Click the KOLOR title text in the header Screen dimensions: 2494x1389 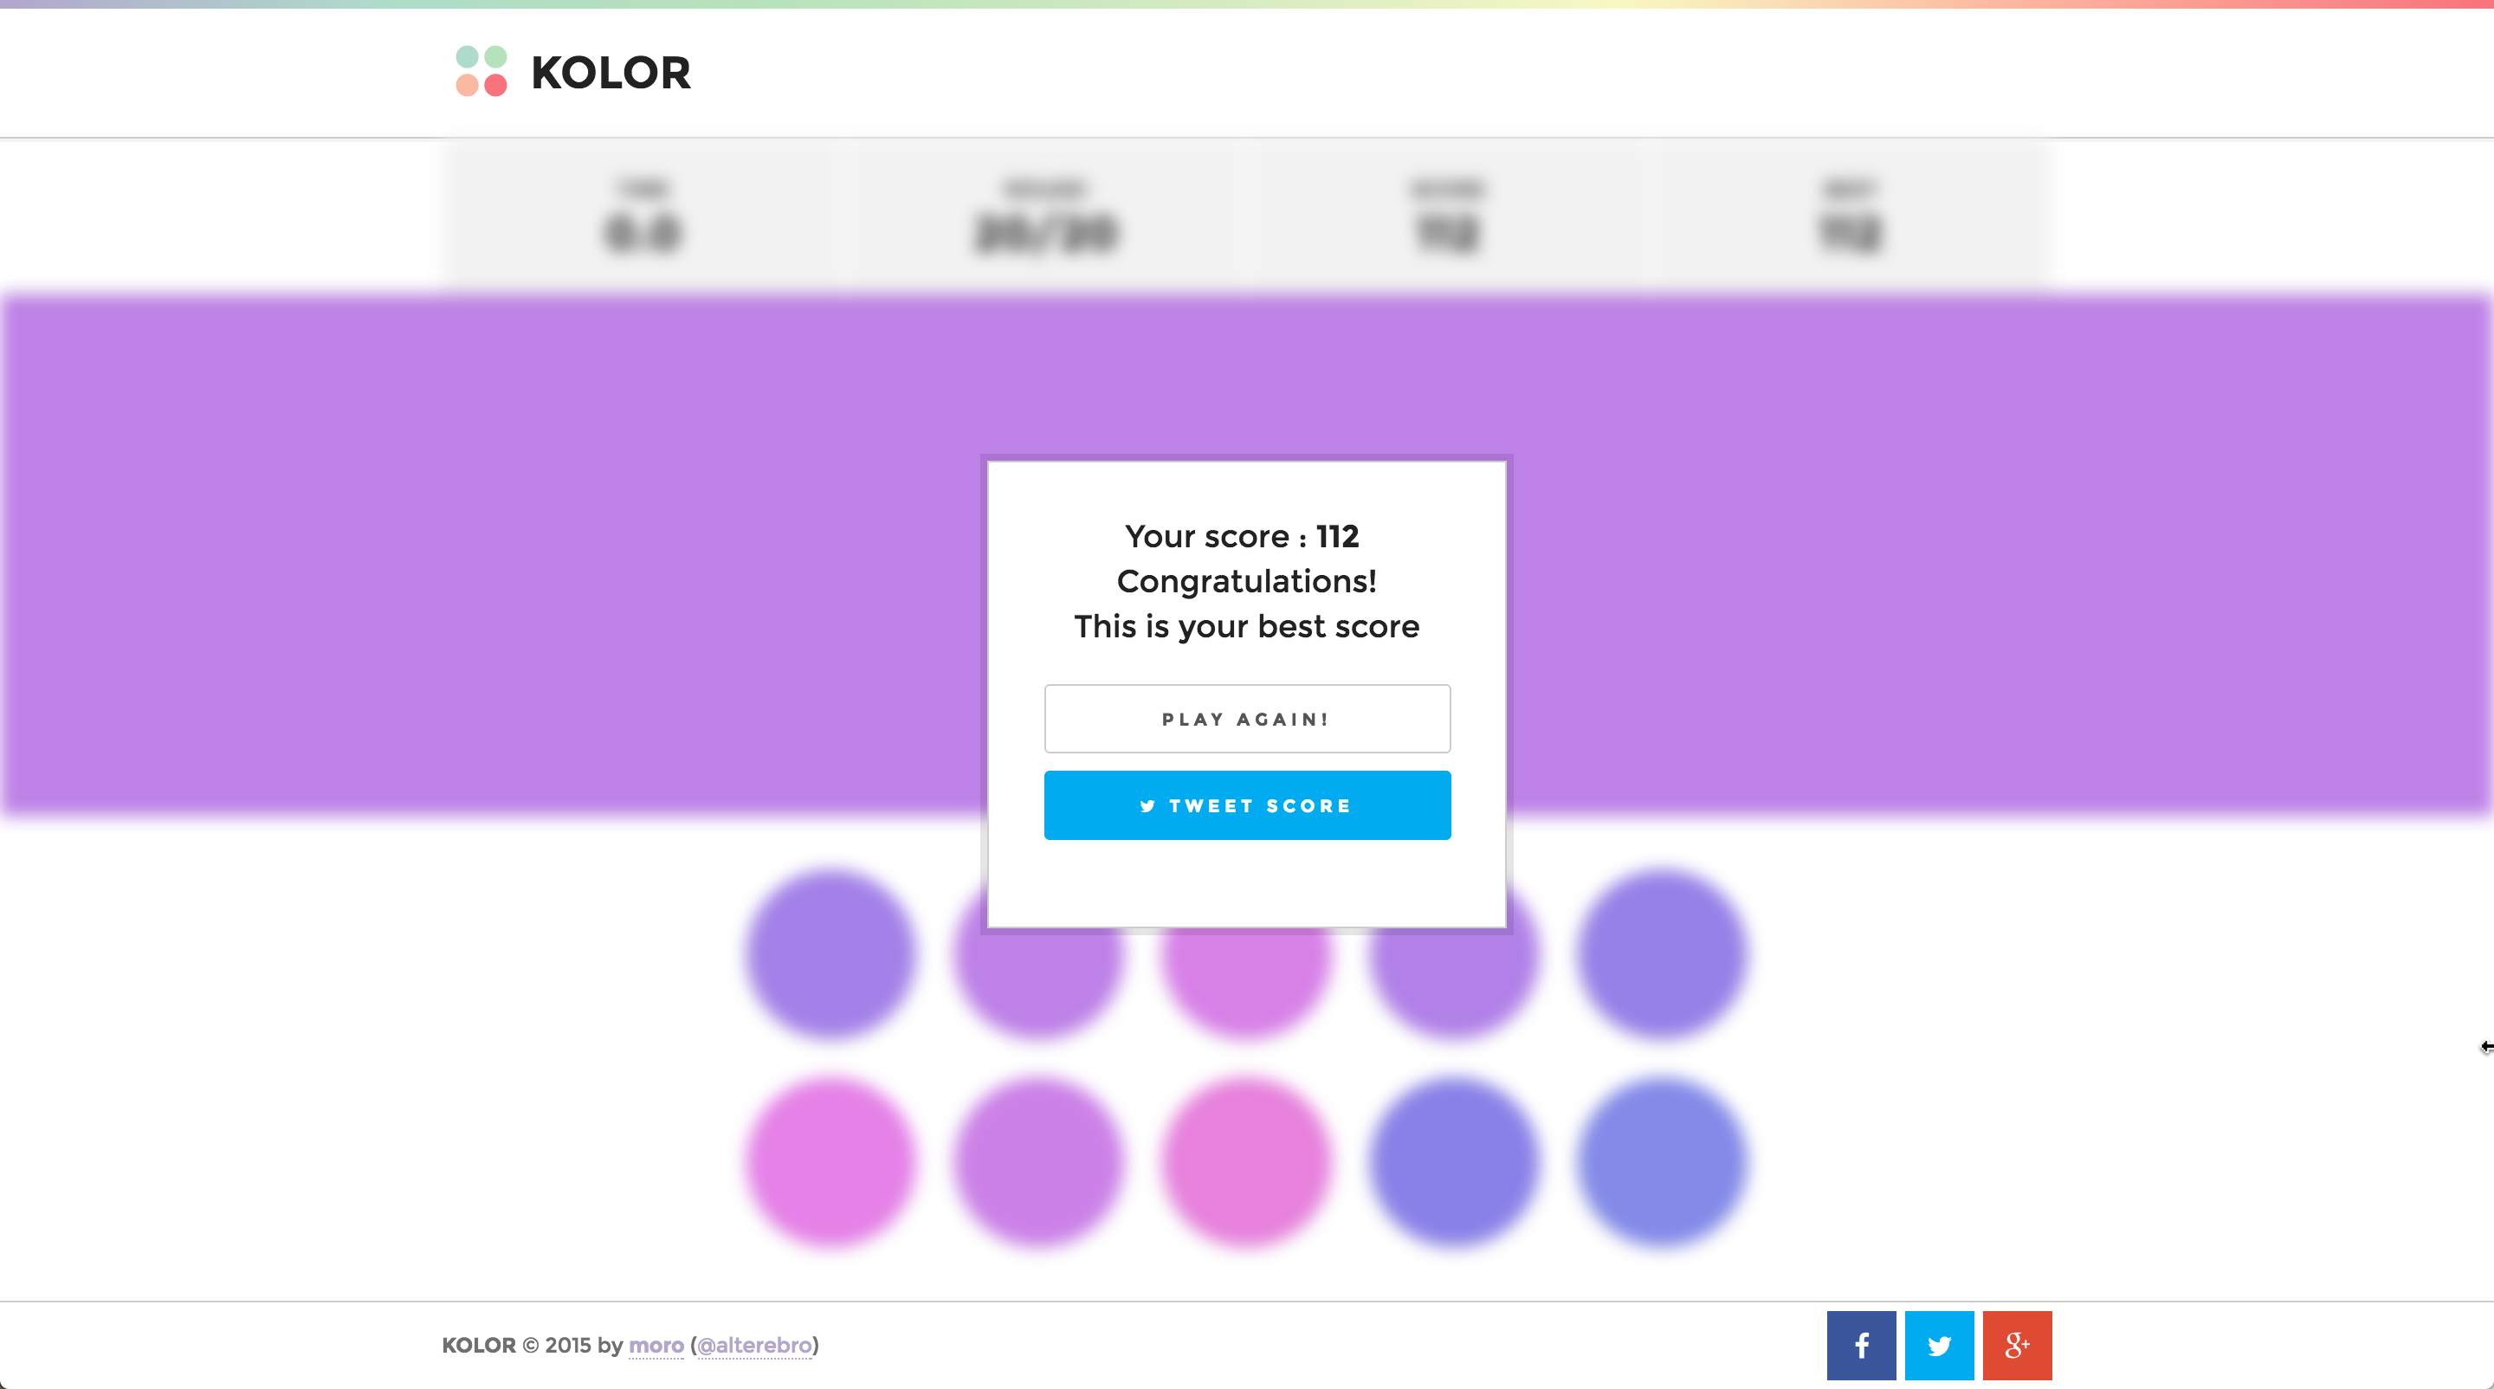[x=611, y=74]
